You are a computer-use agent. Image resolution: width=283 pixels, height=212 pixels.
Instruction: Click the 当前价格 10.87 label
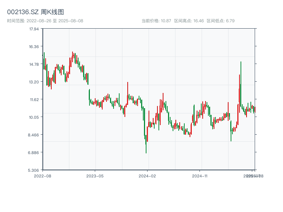(x=156, y=21)
